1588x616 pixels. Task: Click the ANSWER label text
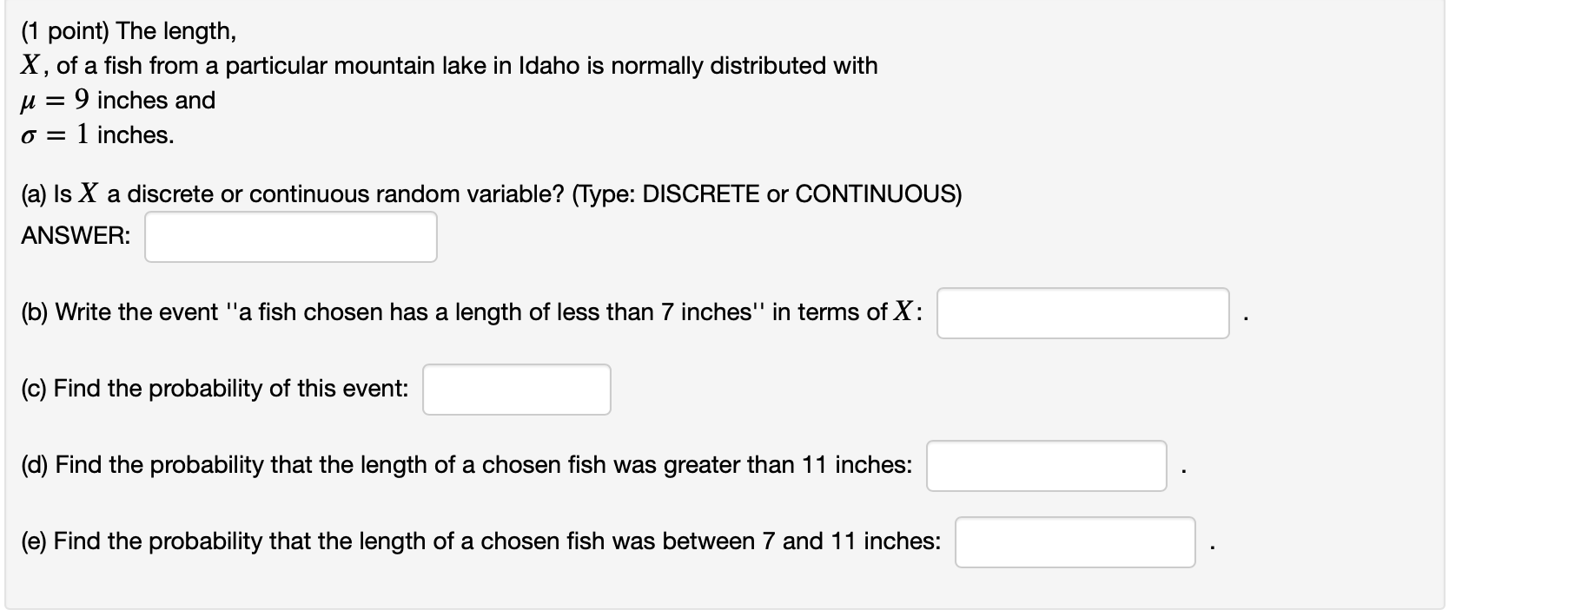(x=75, y=234)
